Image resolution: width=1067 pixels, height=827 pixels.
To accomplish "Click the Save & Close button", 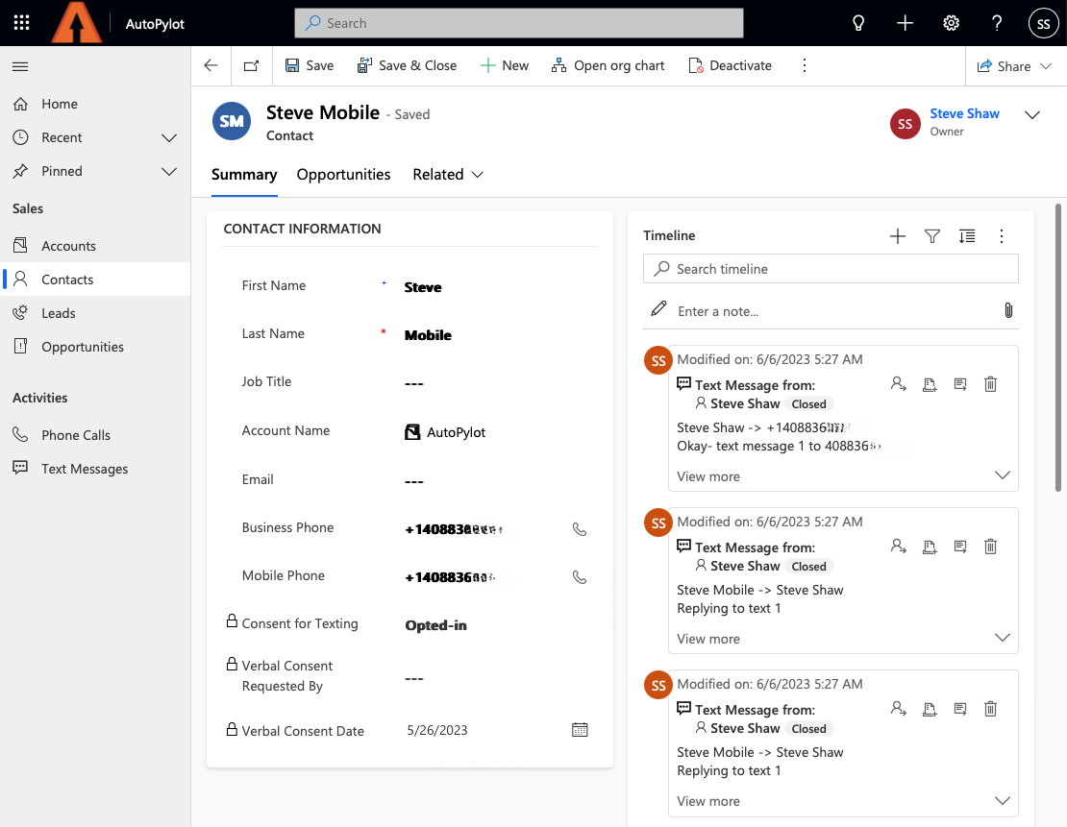I will click(407, 65).
